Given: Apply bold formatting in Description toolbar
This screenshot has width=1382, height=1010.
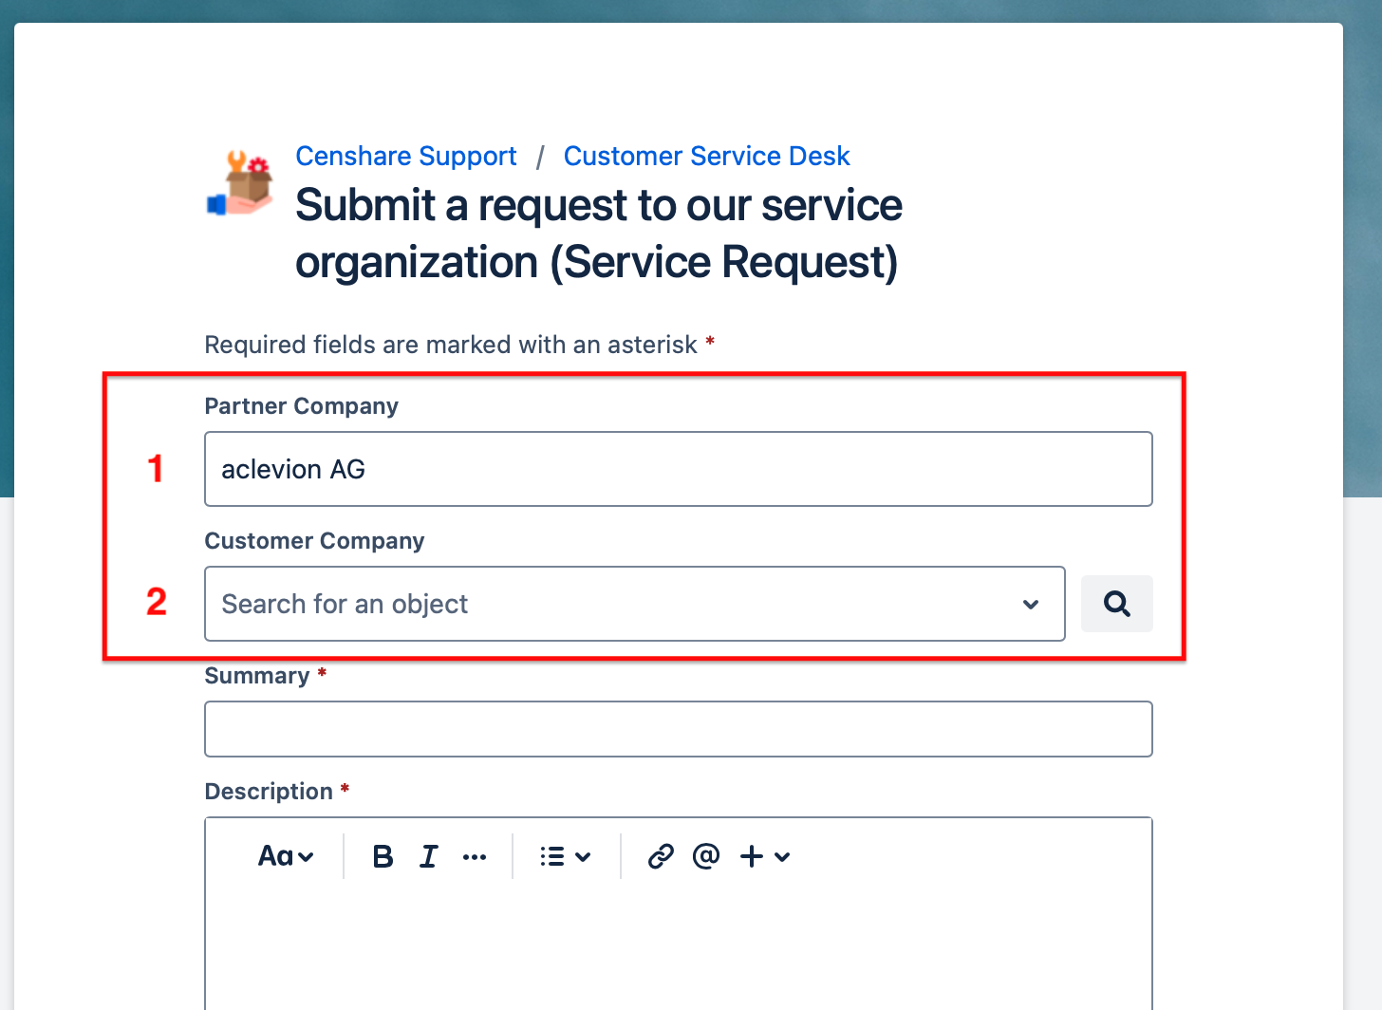Looking at the screenshot, I should pyautogui.click(x=382, y=855).
